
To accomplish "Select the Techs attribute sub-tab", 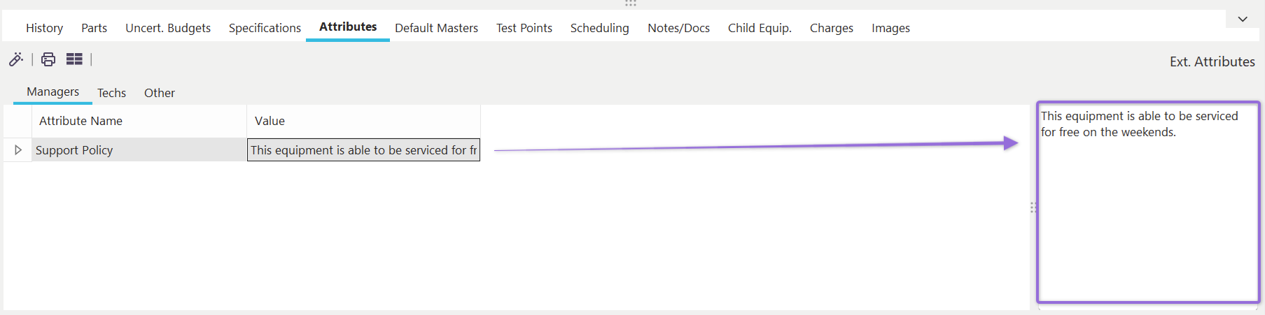I will (111, 93).
